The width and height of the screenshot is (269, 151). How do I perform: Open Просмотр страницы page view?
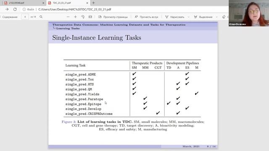tap(113, 17)
